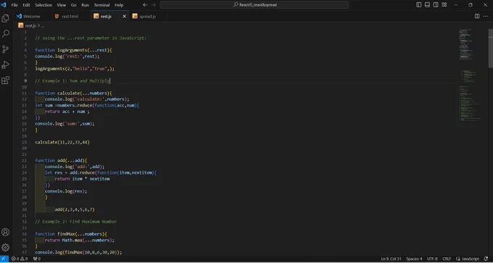Image resolution: width=493 pixels, height=263 pixels.
Task: Go forward using the right arrow in the title bar
Action: coord(154,5)
